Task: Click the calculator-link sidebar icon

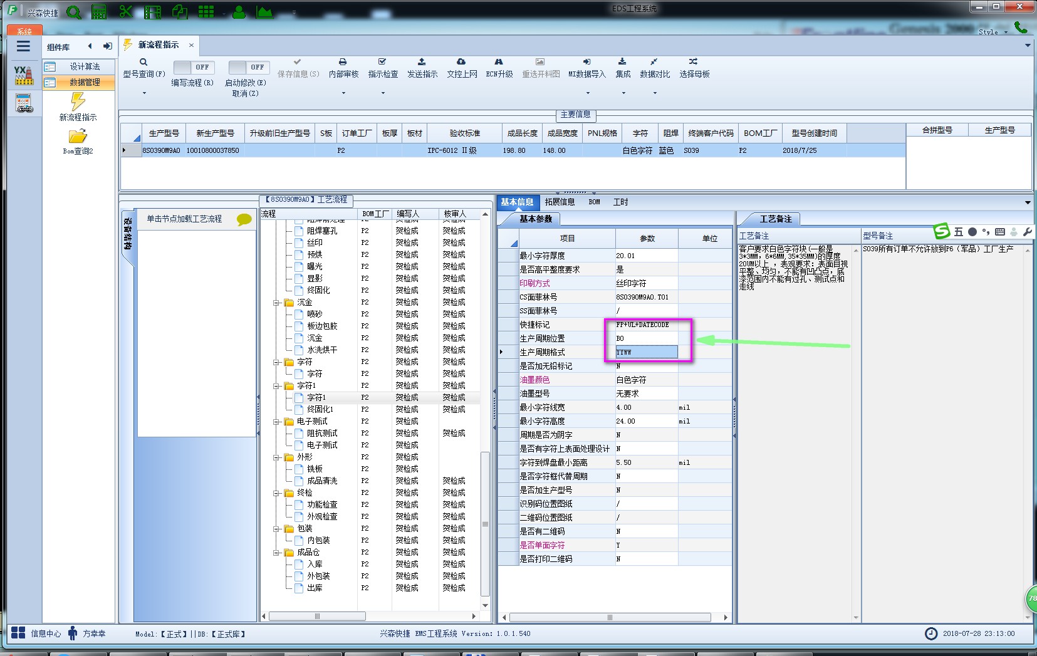Action: point(24,103)
